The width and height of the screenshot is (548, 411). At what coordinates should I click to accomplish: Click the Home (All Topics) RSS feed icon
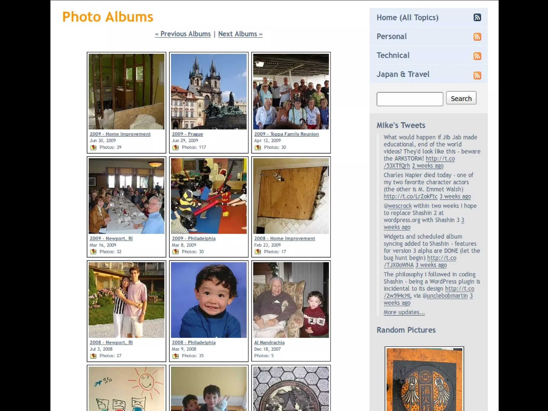(x=477, y=18)
